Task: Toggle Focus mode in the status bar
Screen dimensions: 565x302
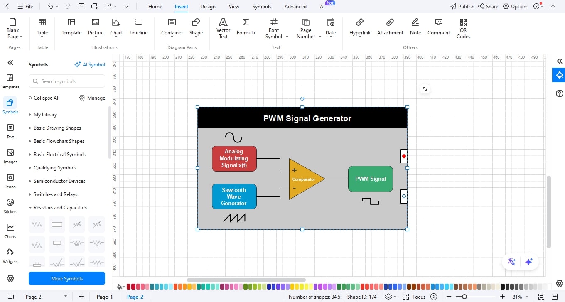Action: click(415, 297)
